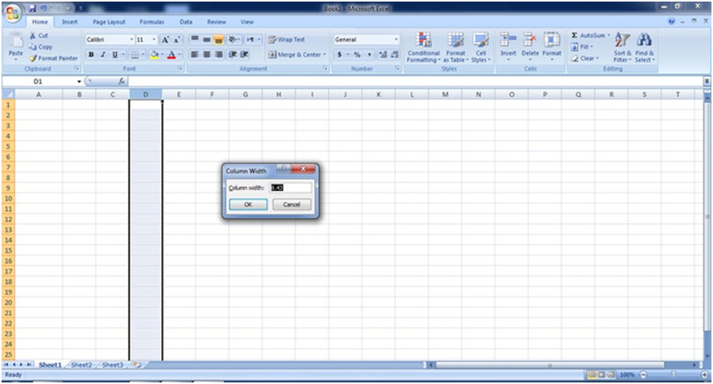This screenshot has height=384, width=713.
Task: Toggle Italic formatting
Action: pos(102,54)
